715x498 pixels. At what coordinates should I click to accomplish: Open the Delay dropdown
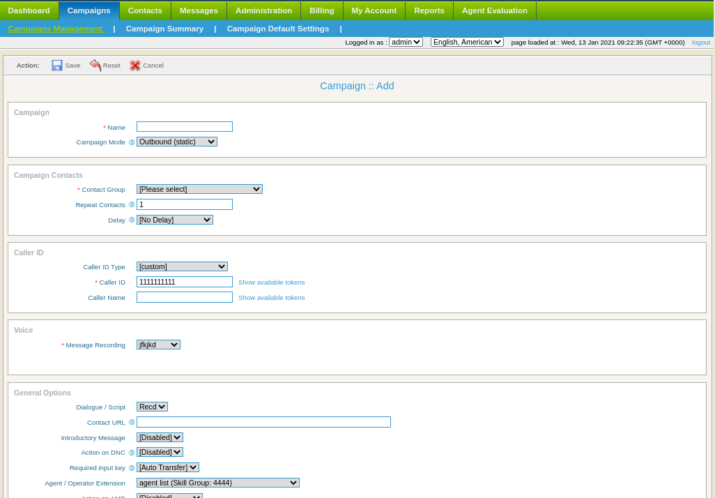coord(175,220)
